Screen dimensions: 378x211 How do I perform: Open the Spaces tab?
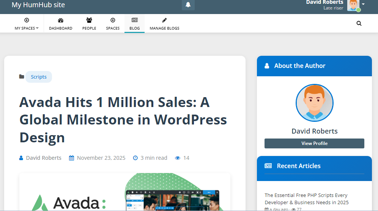pos(113,24)
